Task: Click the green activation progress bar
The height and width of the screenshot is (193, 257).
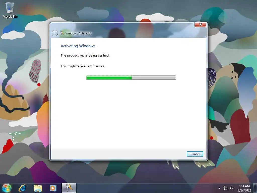Action: coord(131,77)
